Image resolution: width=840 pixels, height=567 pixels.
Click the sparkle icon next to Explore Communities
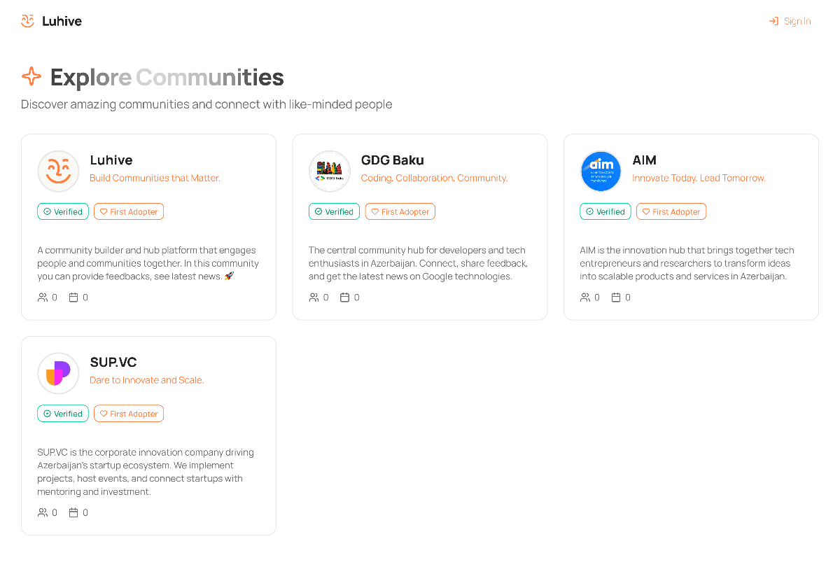coord(31,76)
